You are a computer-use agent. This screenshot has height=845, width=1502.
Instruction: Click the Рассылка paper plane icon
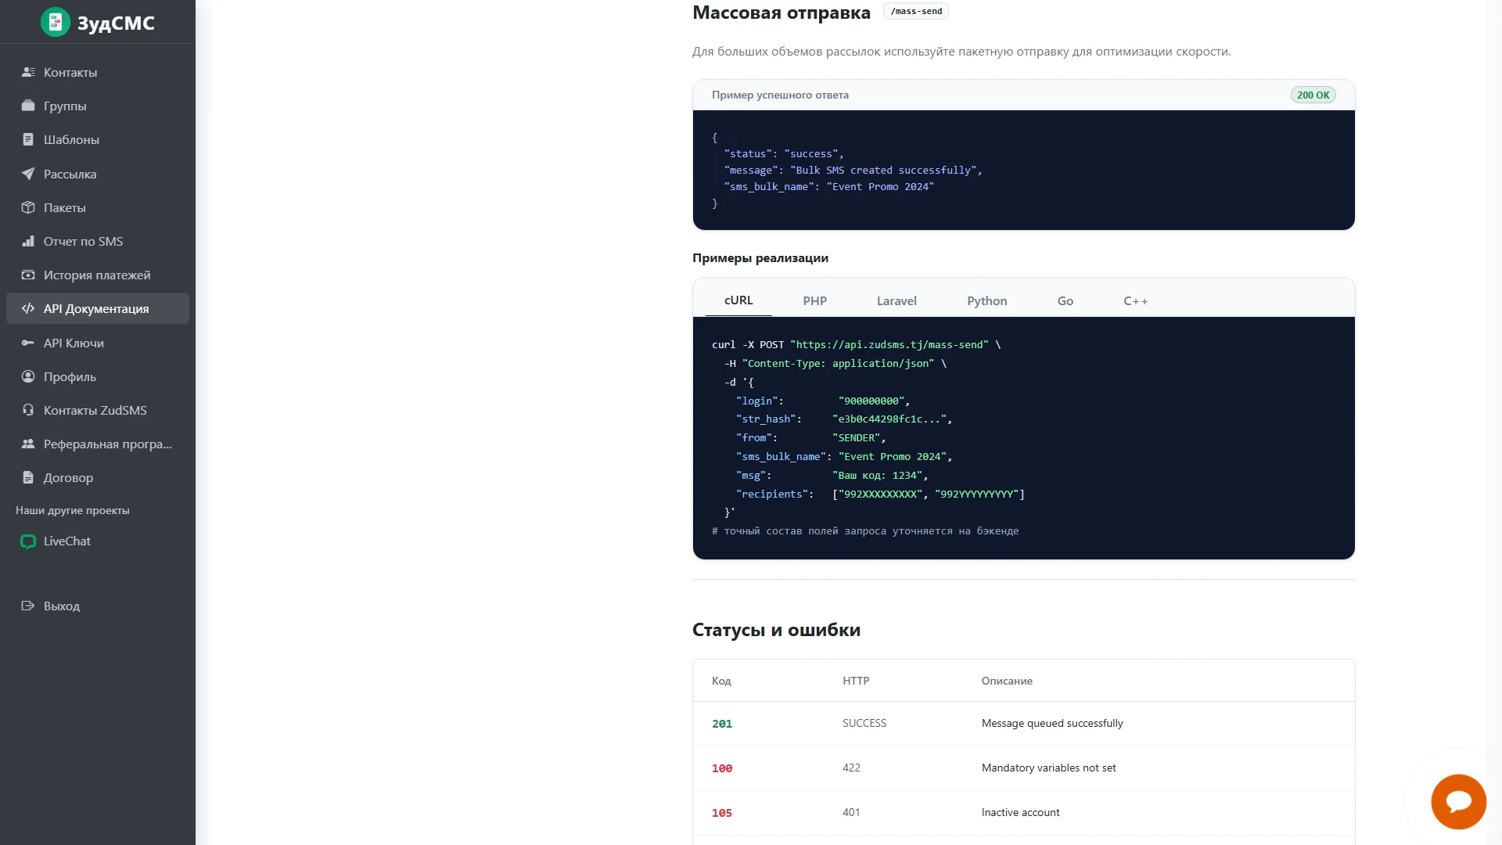coord(28,174)
